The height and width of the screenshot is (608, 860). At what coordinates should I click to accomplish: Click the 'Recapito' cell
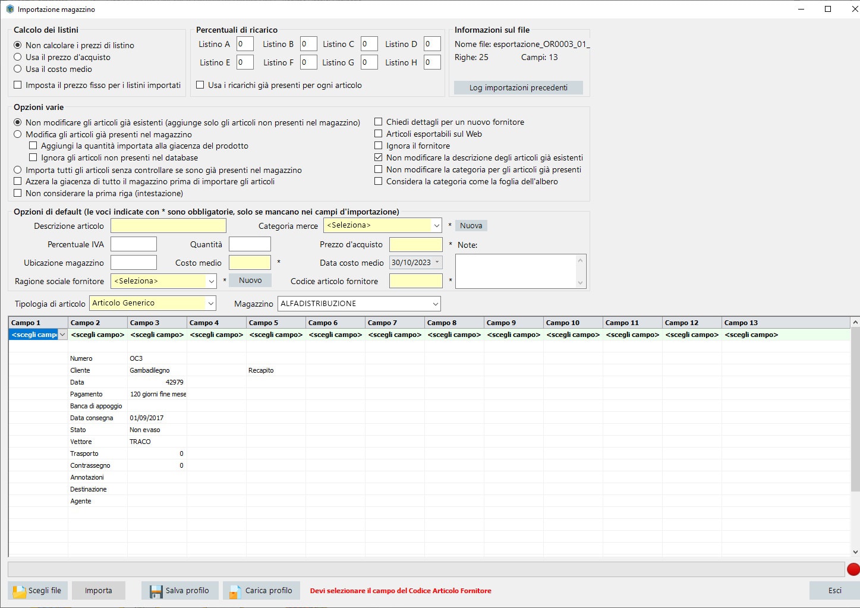point(276,370)
